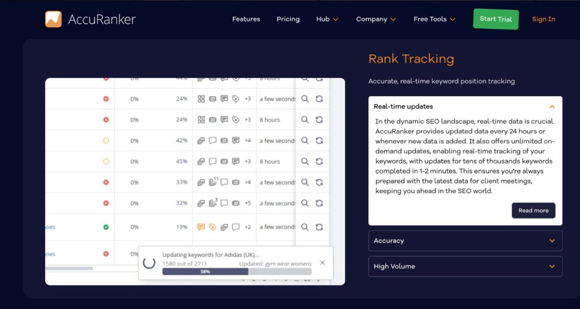Click the magnifier icon in the 33% row

[305, 182]
